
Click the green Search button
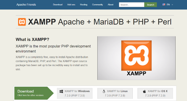(151, 5)
